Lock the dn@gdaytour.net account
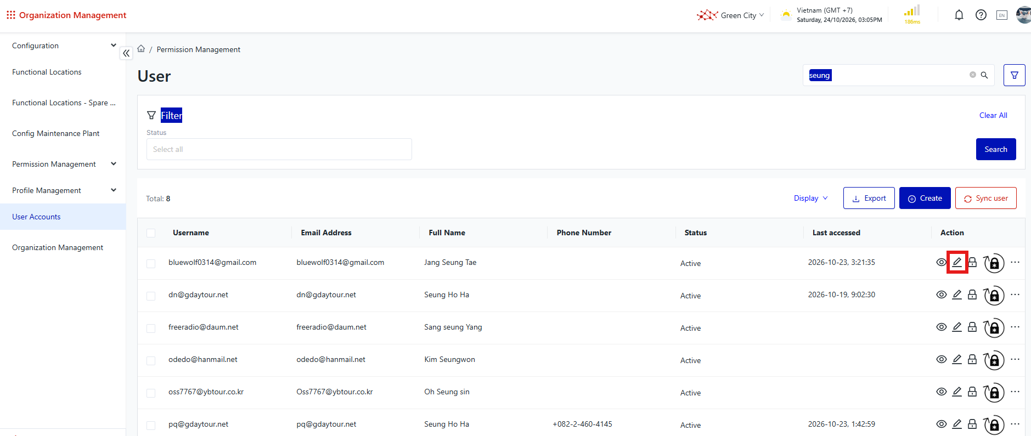1031x436 pixels. pos(972,295)
